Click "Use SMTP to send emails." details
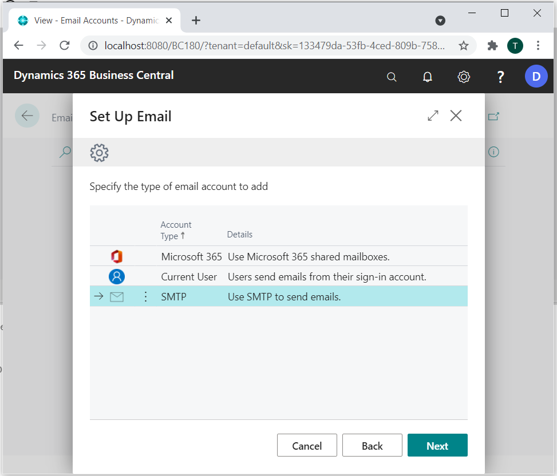Screen dimensions: 557x476 click(284, 297)
